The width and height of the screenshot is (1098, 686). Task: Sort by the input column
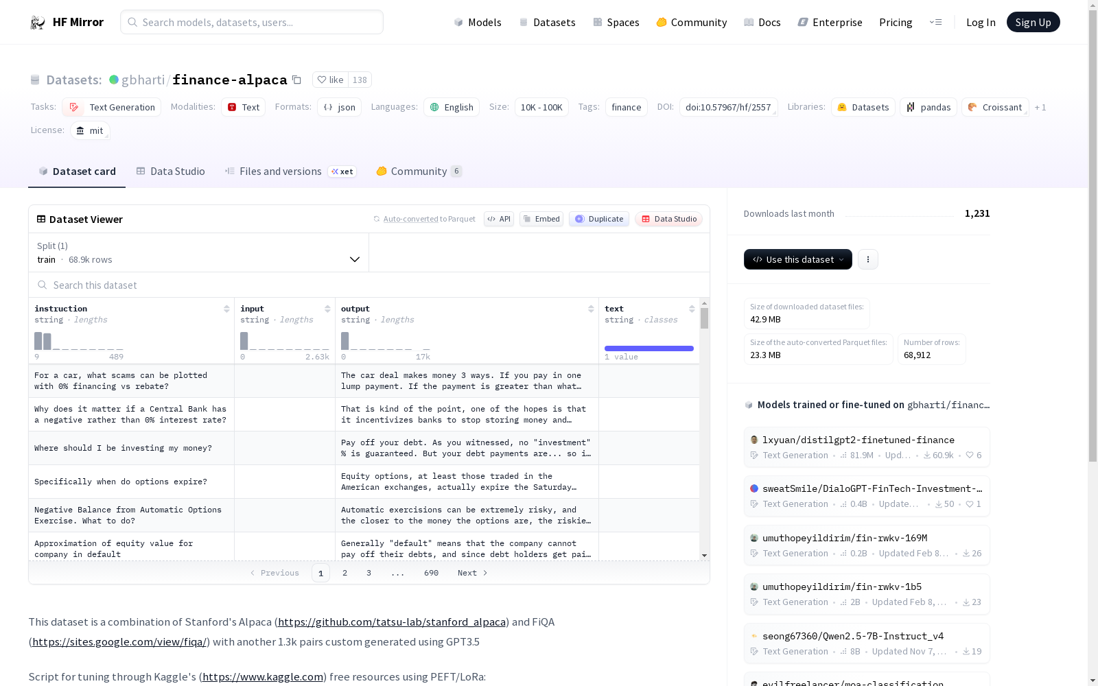327,309
